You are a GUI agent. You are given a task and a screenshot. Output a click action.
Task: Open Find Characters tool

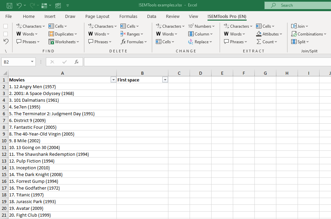[31, 26]
